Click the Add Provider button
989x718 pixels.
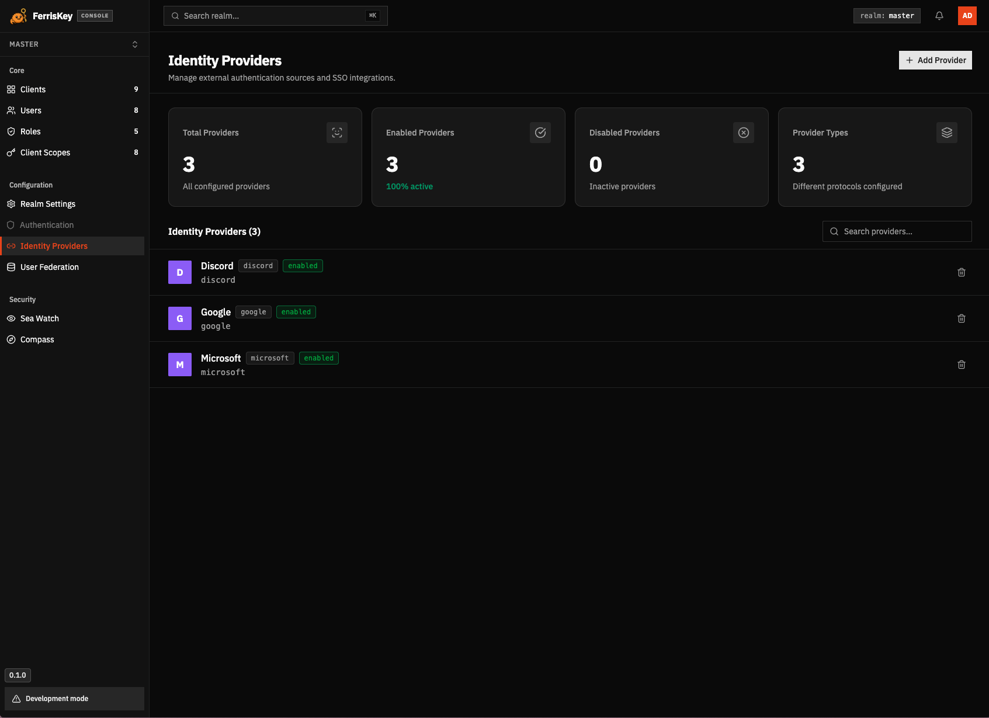click(935, 60)
